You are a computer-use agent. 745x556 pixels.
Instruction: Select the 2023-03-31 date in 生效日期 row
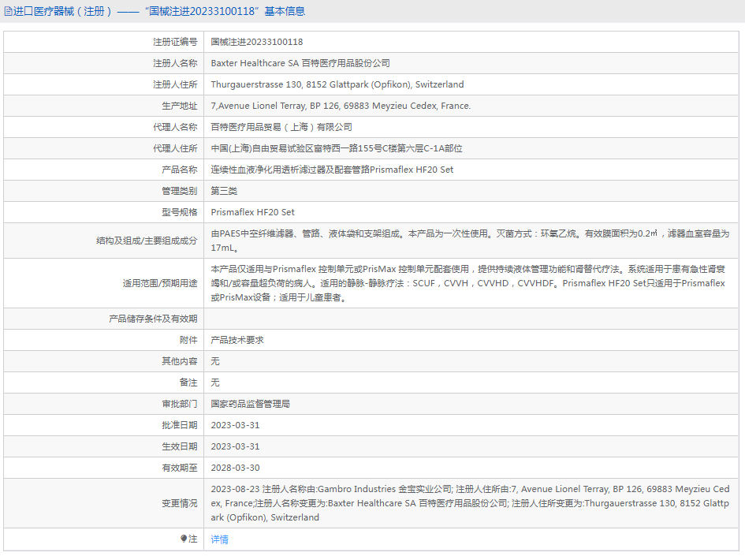(x=235, y=446)
